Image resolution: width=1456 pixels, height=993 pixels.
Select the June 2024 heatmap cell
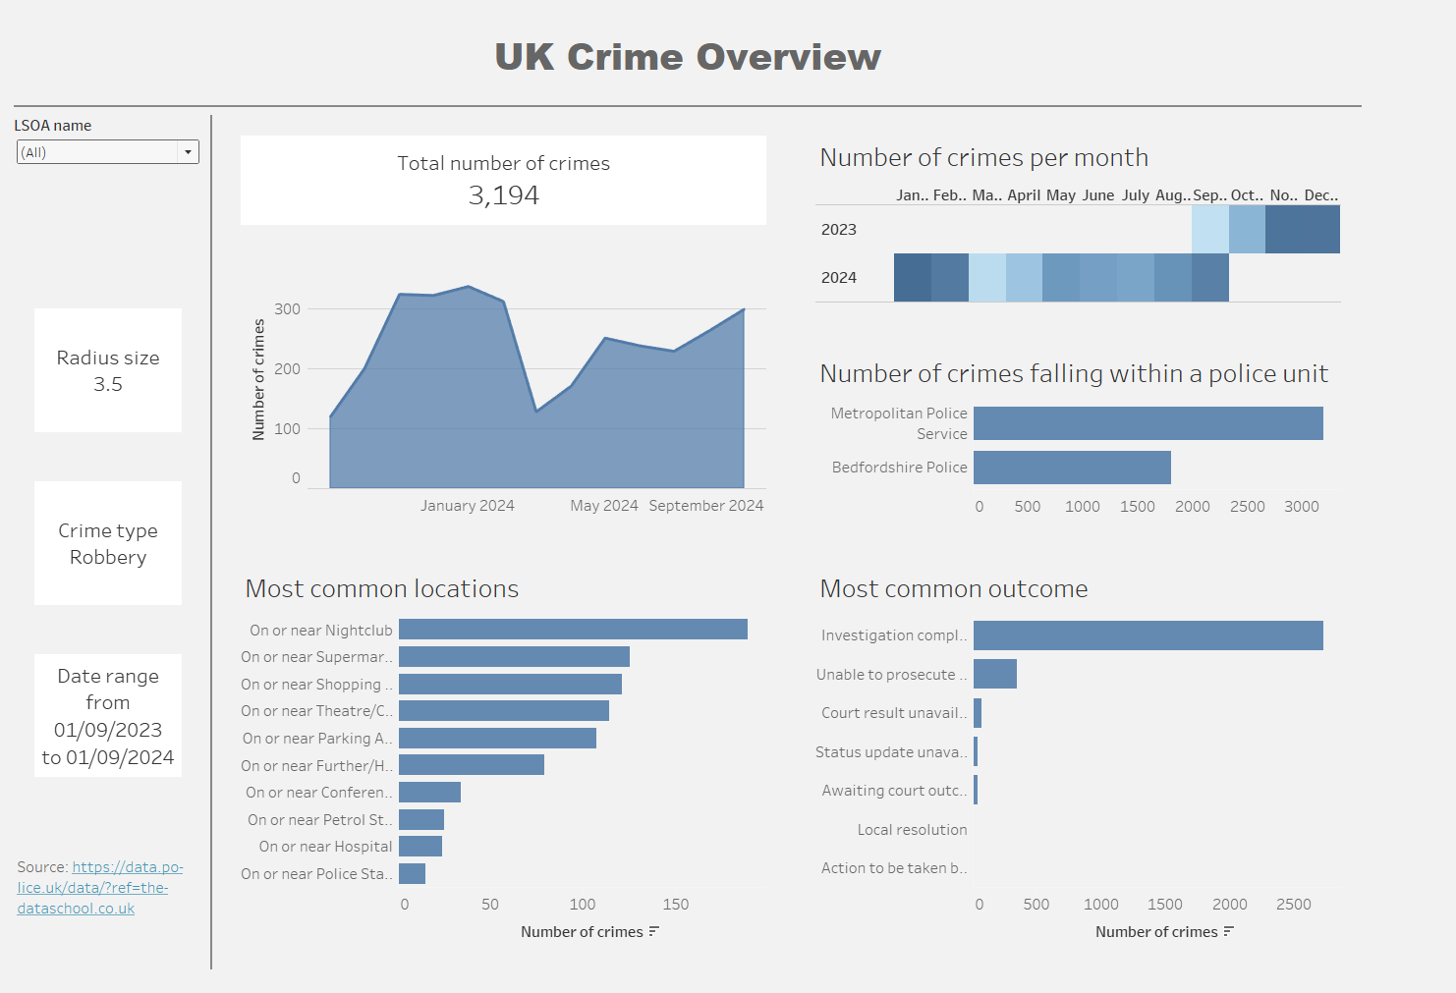1098,277
